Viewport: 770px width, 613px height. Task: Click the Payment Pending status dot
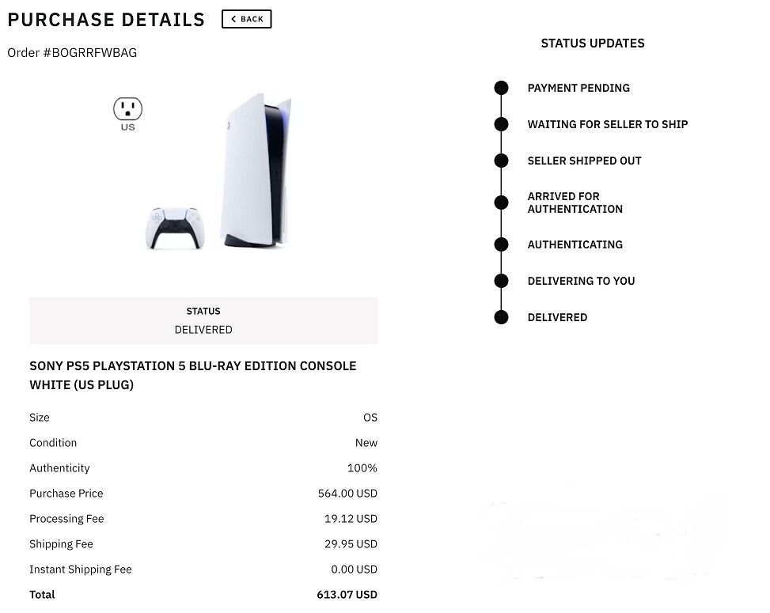tap(501, 88)
